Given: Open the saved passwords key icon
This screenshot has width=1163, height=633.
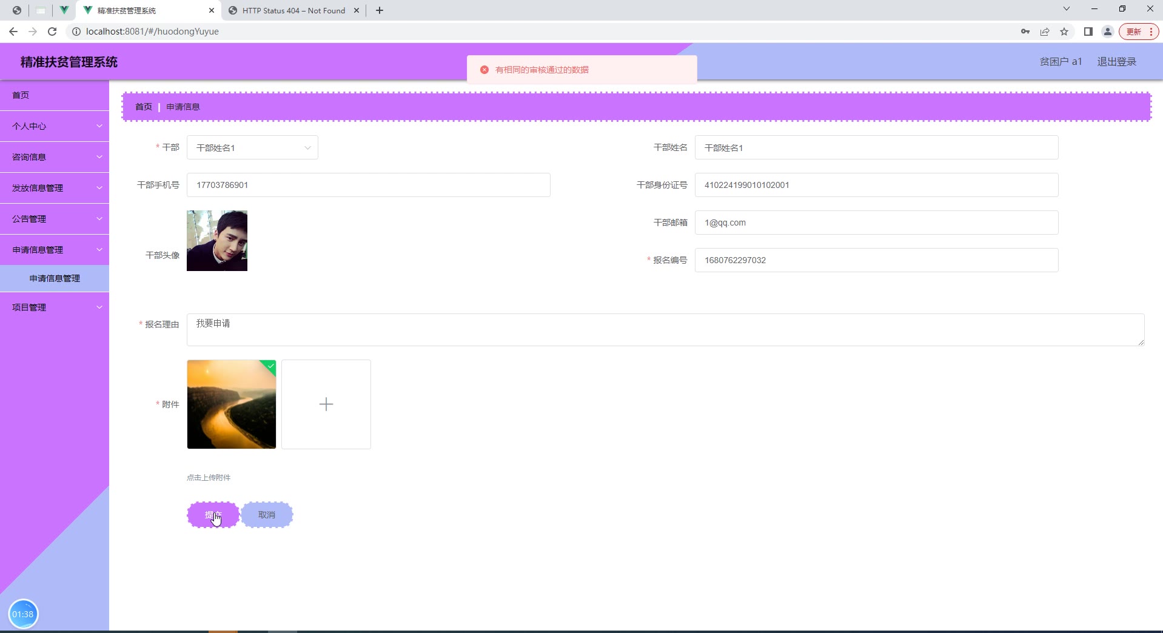Looking at the screenshot, I should 1025,32.
